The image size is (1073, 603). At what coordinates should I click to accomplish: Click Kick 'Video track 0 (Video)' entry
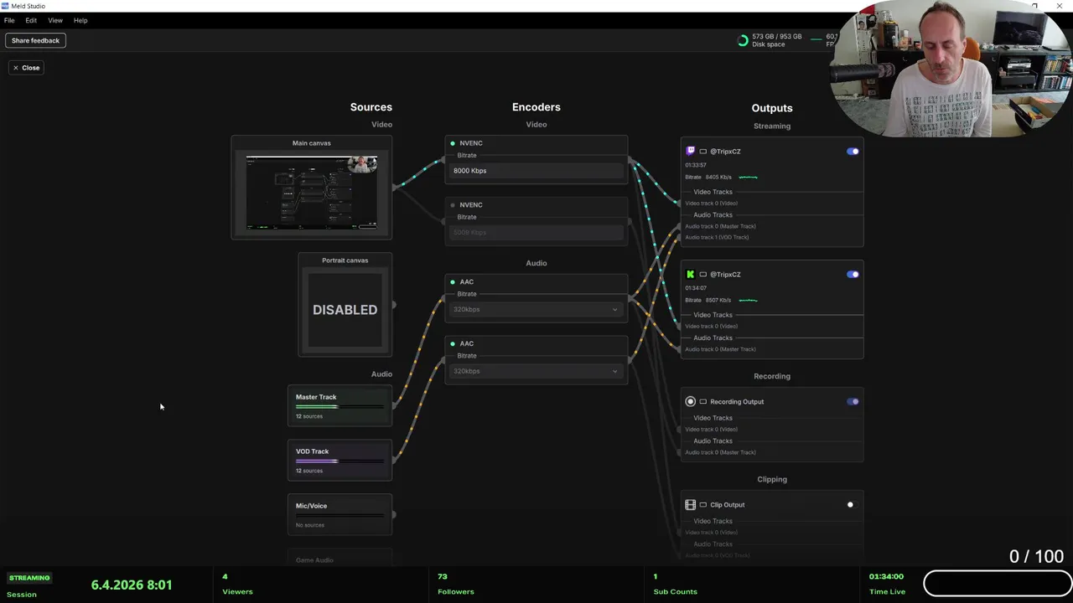pos(711,326)
